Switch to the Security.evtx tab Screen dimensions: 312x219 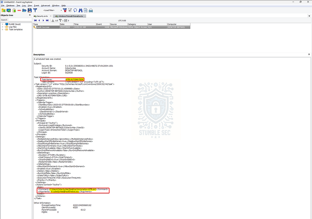point(42,16)
